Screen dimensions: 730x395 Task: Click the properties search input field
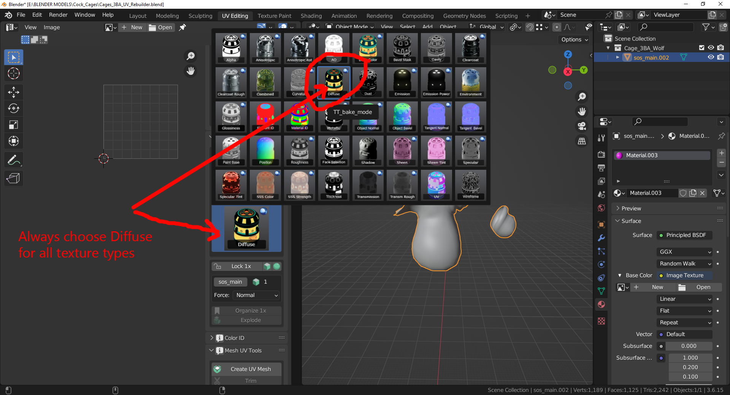tap(660, 122)
